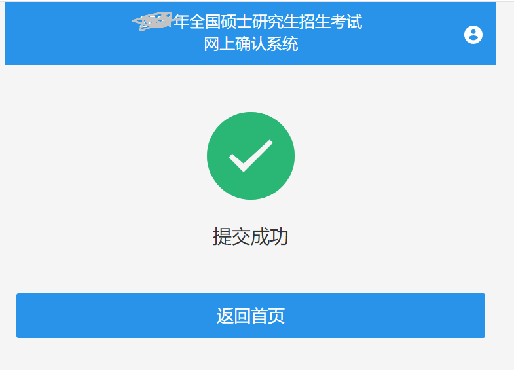Click the gray scribbled-out year in header
Image resolution: width=514 pixels, height=370 pixels.
(x=153, y=22)
